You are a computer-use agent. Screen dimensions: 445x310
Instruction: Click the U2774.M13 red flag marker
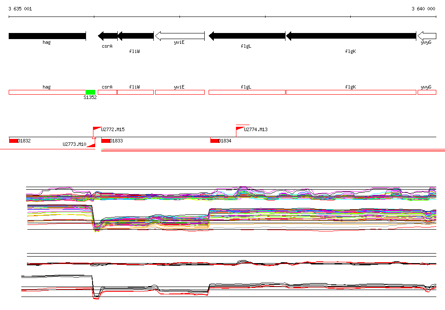point(240,129)
